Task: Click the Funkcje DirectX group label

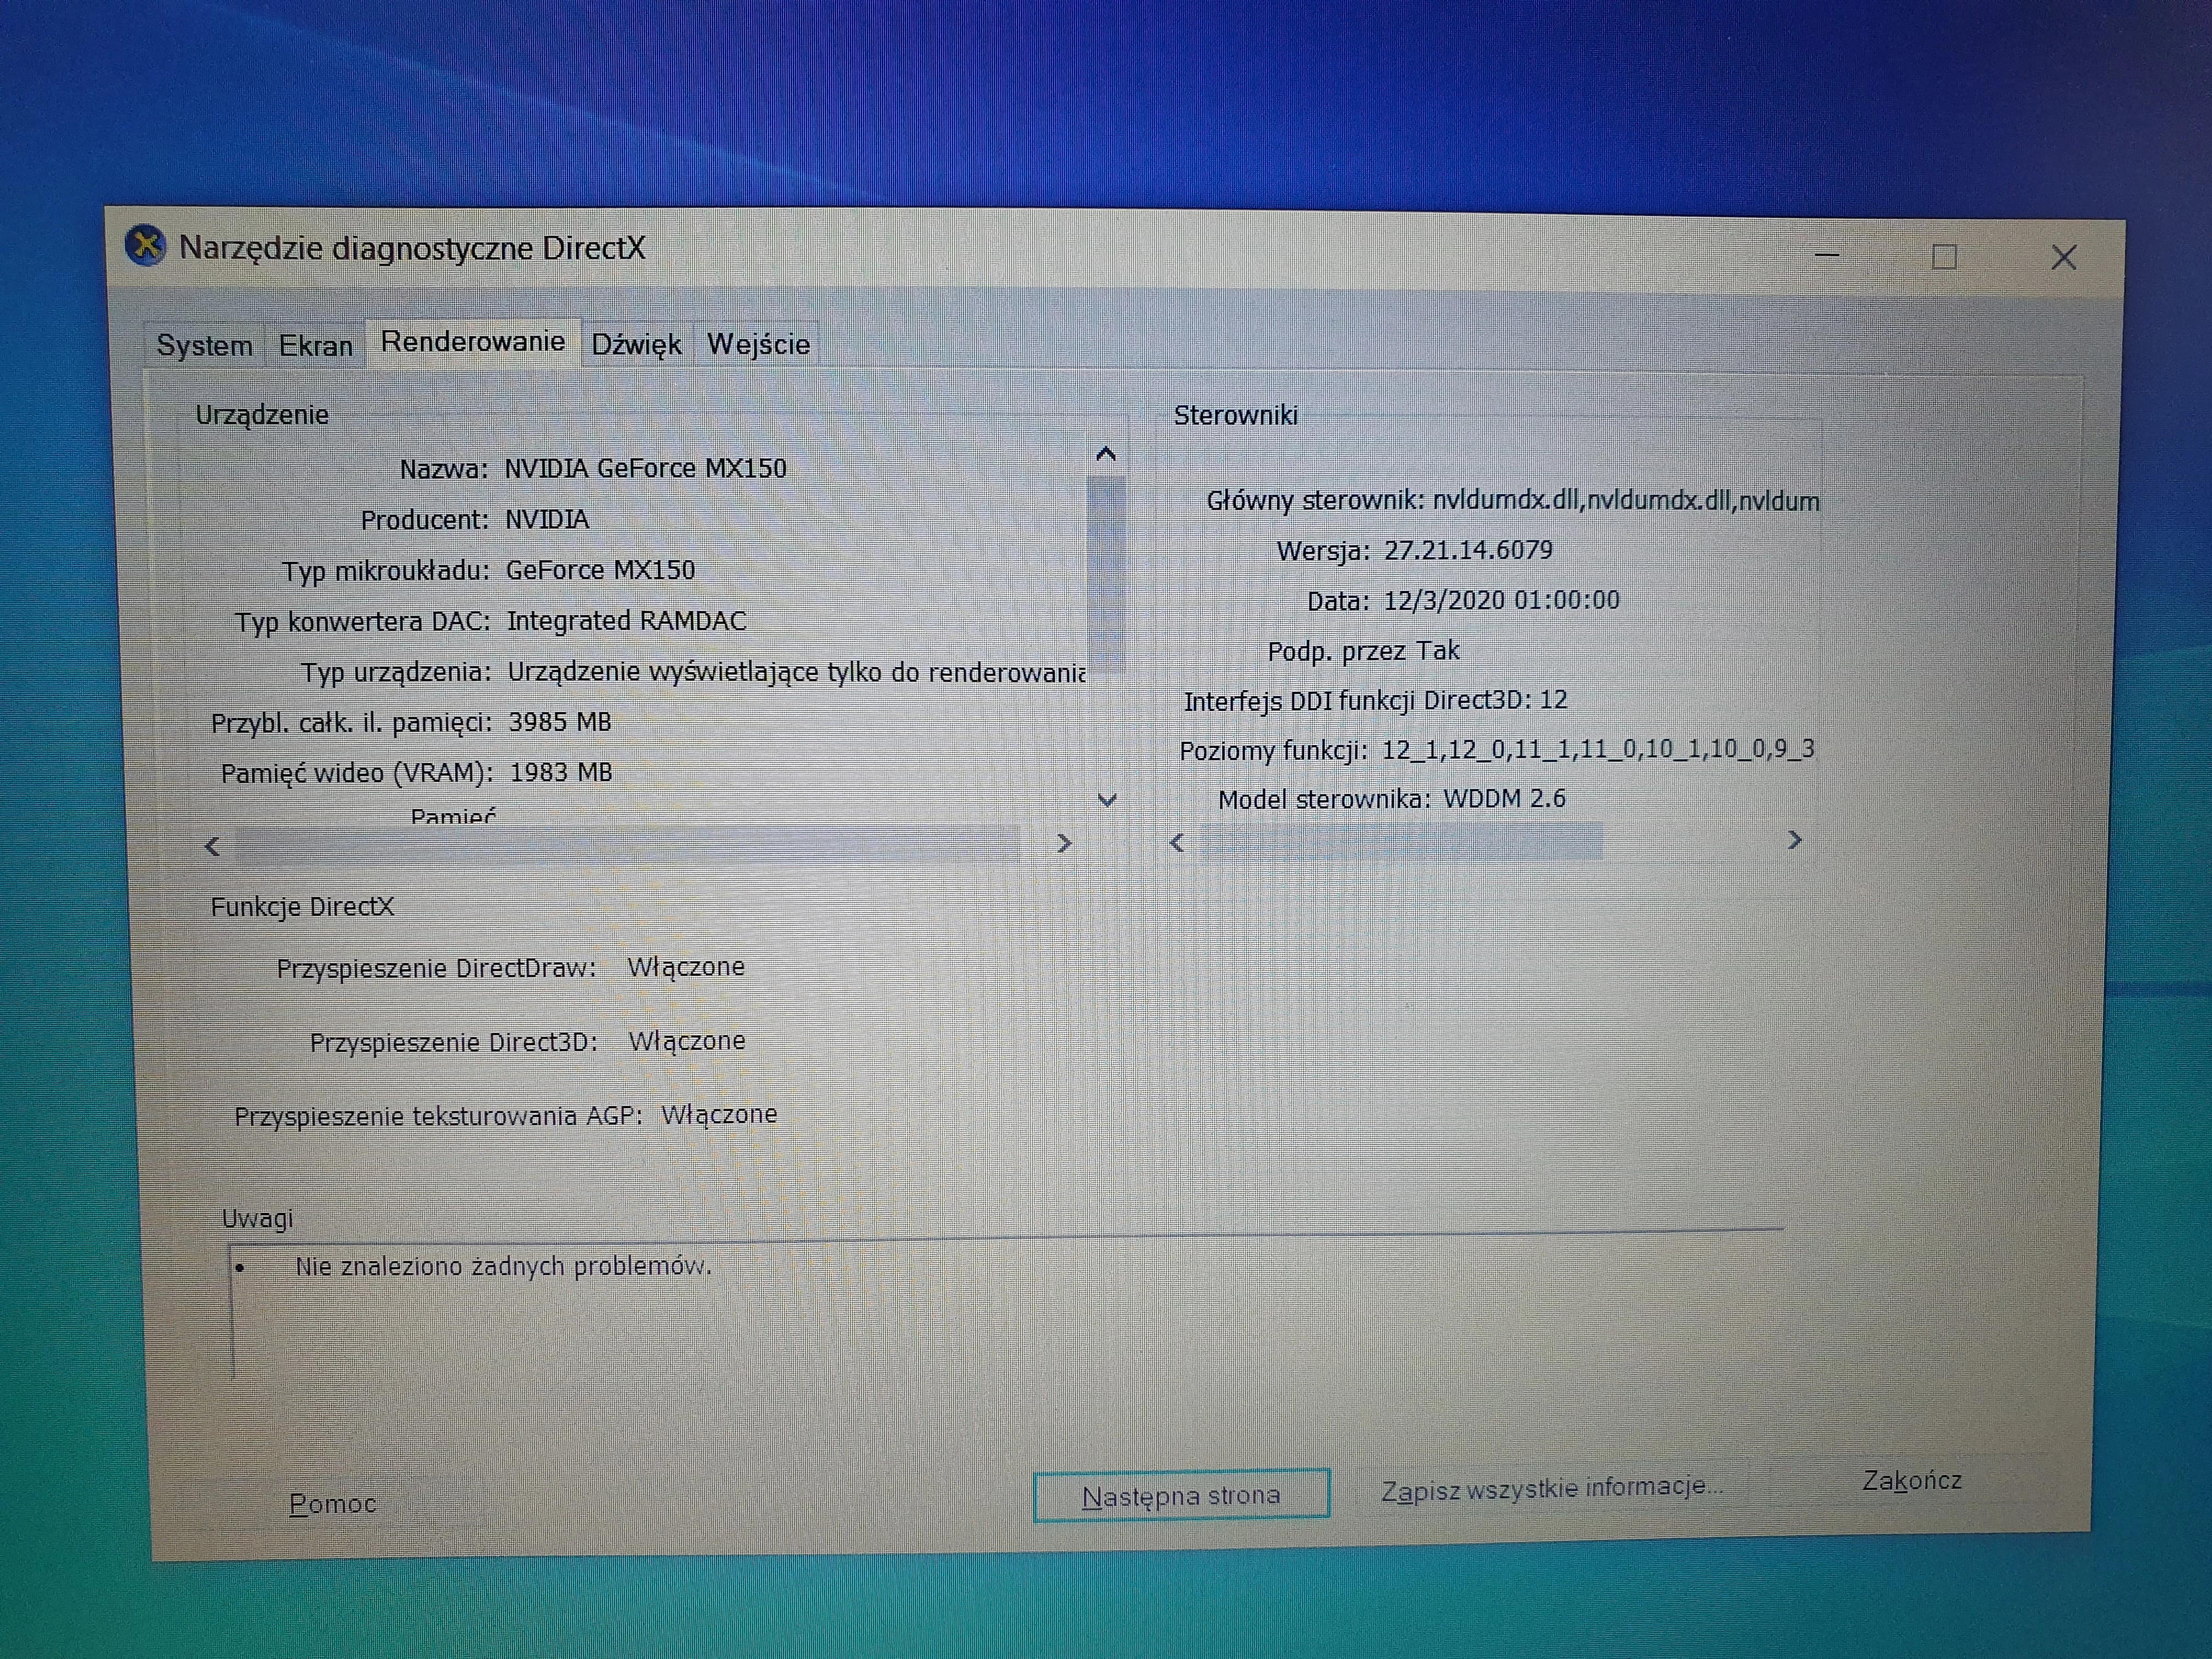Action: 302,907
